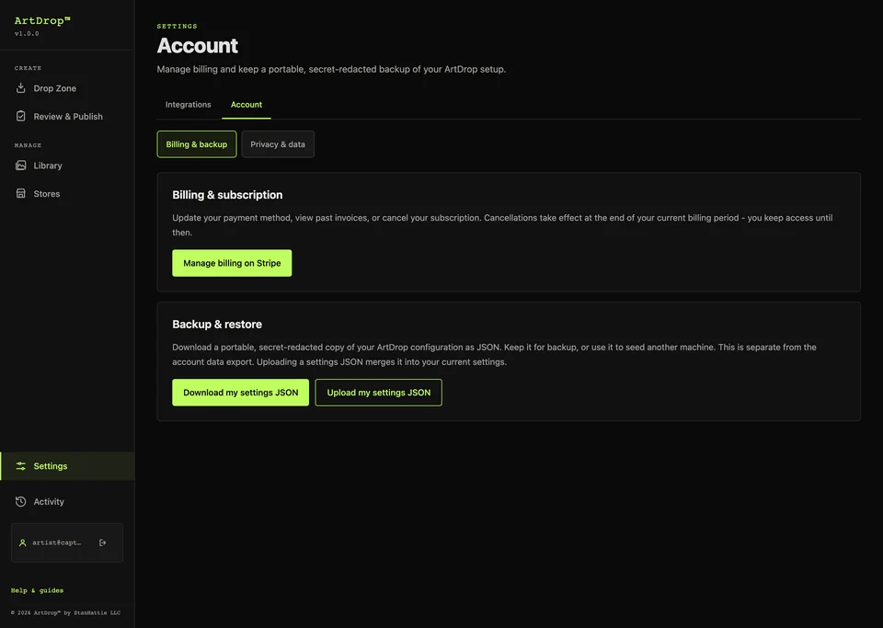This screenshot has width=883, height=628.
Task: Switch to Privacy & data sub-tab
Action: (x=278, y=144)
